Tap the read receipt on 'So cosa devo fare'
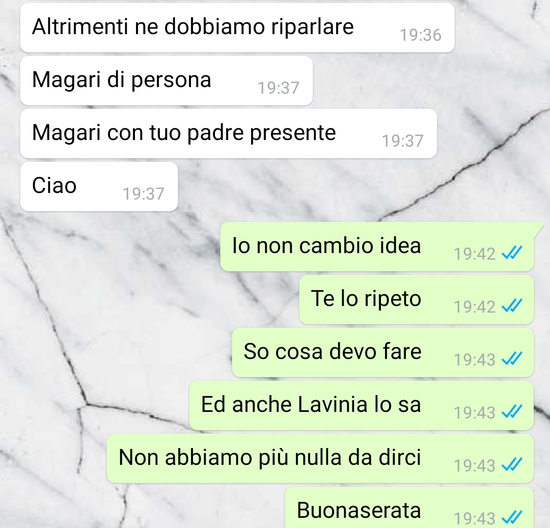The image size is (550, 528). pyautogui.click(x=512, y=358)
